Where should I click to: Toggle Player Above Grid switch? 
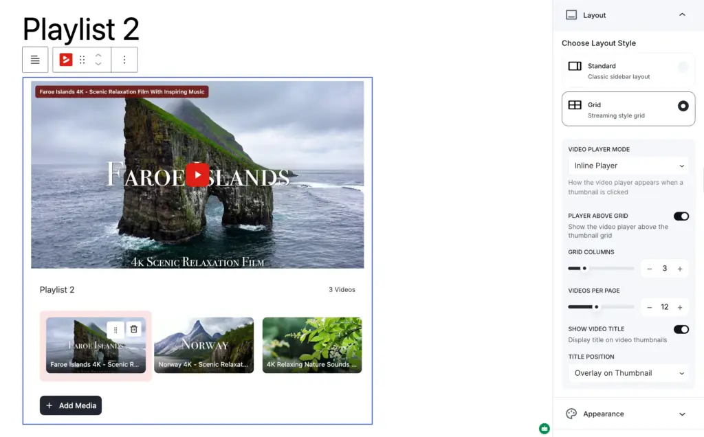coord(681,216)
